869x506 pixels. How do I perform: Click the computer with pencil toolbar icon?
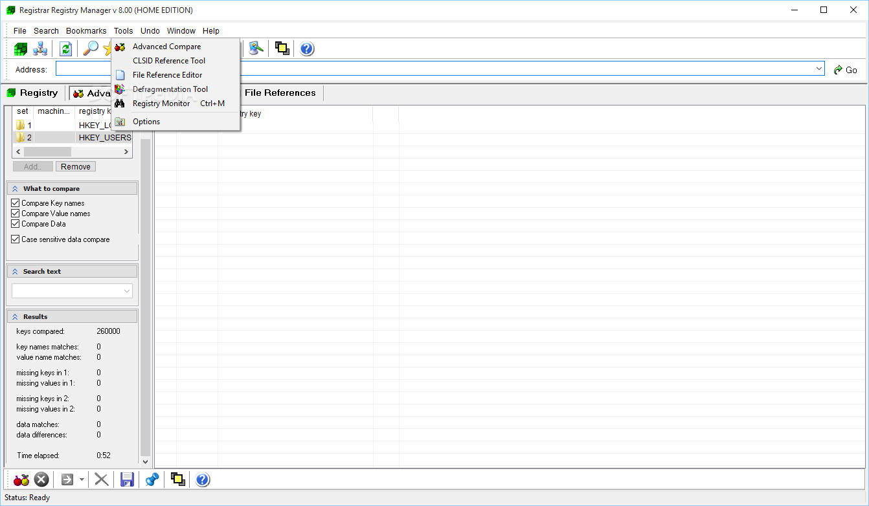click(x=256, y=49)
